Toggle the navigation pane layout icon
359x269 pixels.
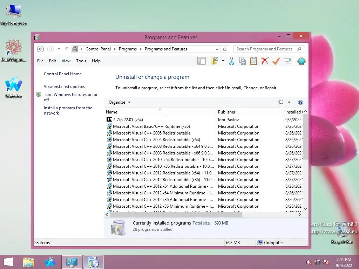(201, 61)
